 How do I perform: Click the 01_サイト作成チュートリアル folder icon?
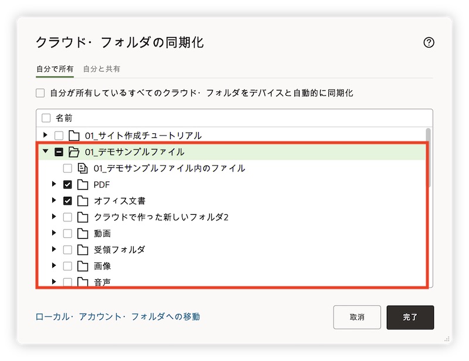coord(74,136)
